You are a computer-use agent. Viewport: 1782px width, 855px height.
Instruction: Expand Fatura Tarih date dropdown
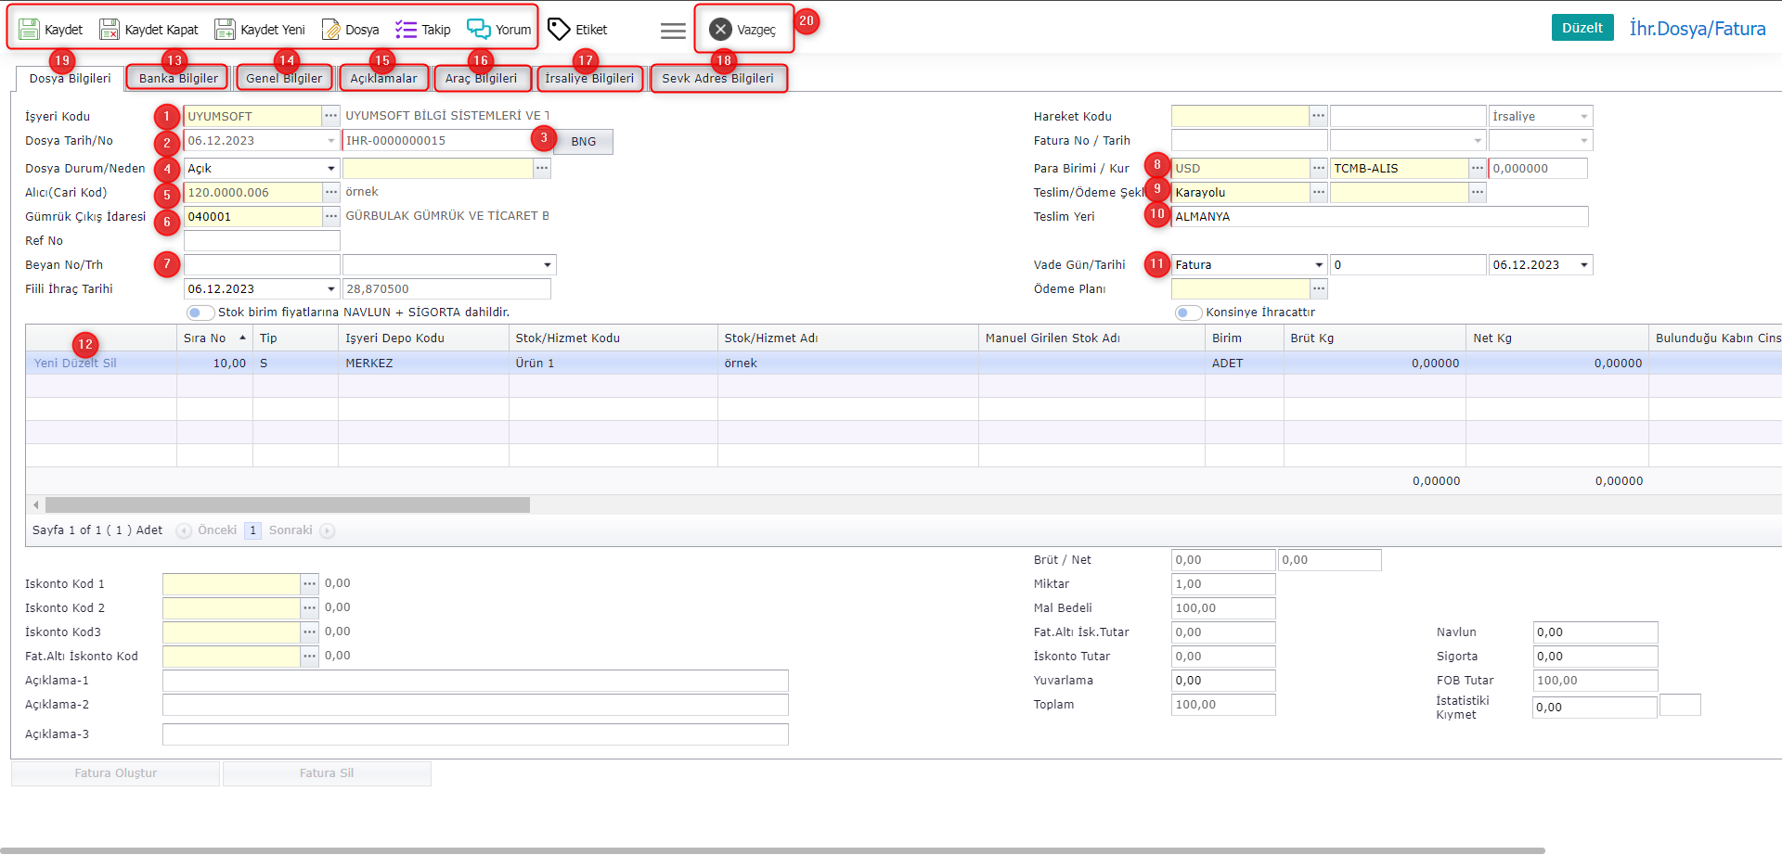click(1478, 141)
